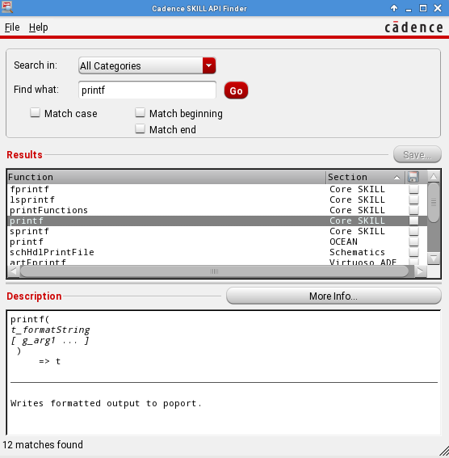Click the Schematics section cell

click(357, 252)
